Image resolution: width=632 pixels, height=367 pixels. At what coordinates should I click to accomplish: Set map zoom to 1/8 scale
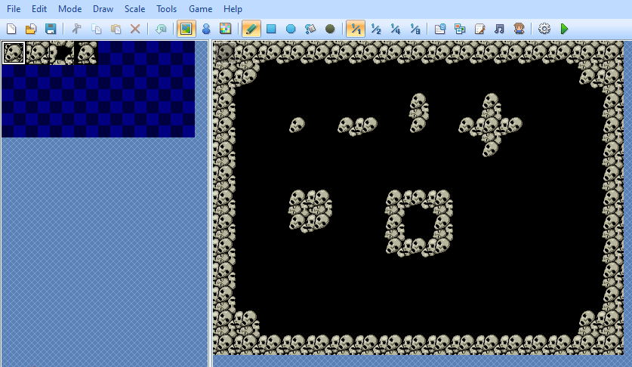click(x=415, y=29)
